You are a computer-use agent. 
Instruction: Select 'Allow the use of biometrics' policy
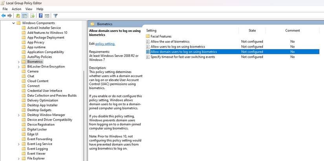click(x=170, y=42)
